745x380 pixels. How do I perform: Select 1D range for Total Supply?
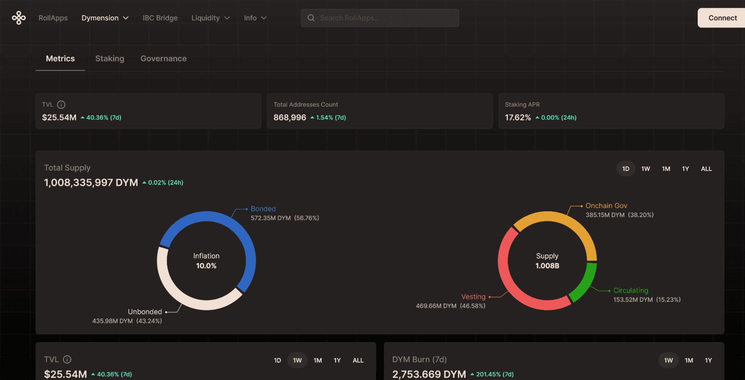click(626, 169)
